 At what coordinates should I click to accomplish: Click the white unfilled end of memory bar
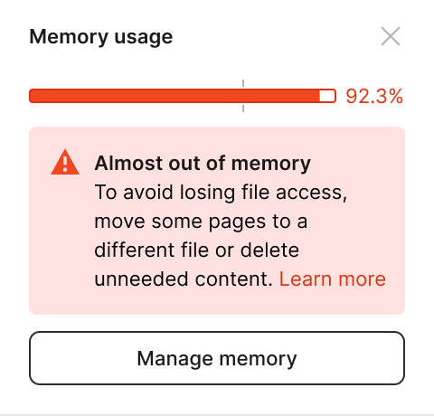pyautogui.click(x=327, y=96)
